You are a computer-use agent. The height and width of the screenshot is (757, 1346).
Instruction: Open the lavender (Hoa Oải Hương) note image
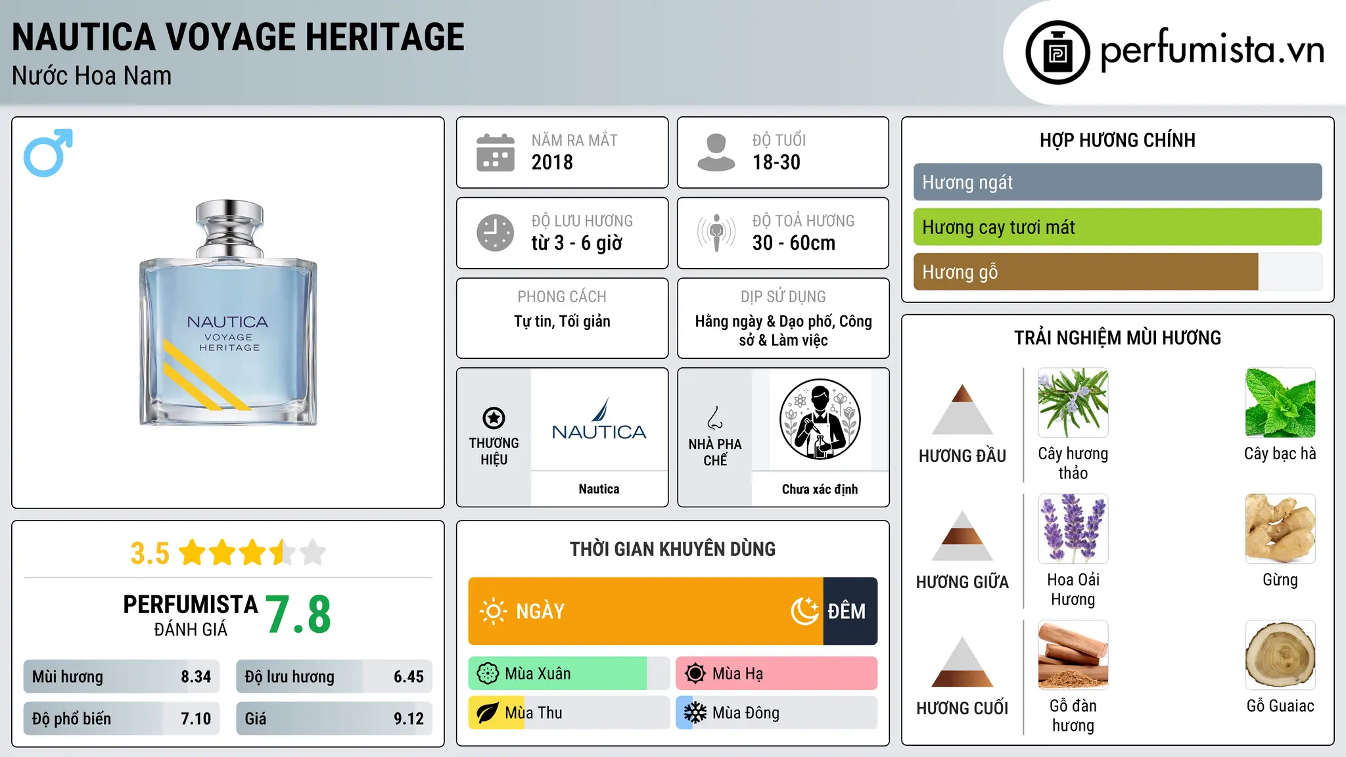[x=1073, y=529]
